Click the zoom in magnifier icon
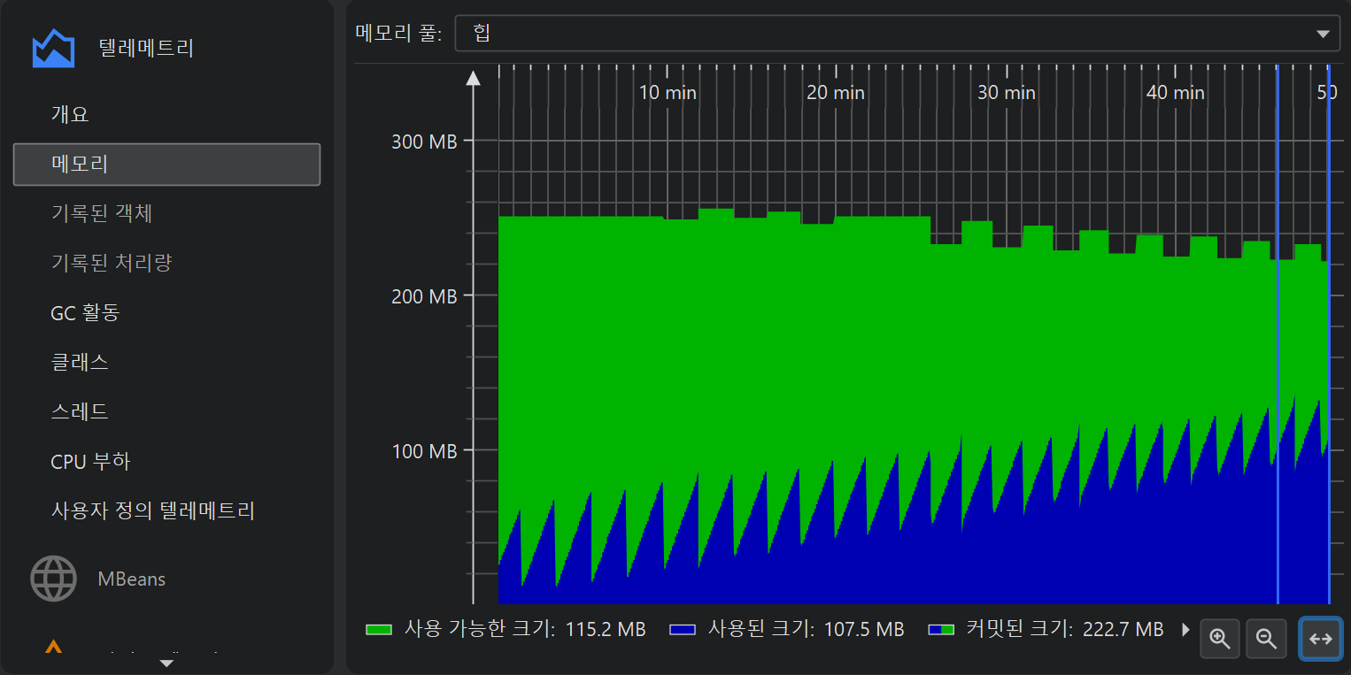The width and height of the screenshot is (1351, 675). [x=1220, y=638]
